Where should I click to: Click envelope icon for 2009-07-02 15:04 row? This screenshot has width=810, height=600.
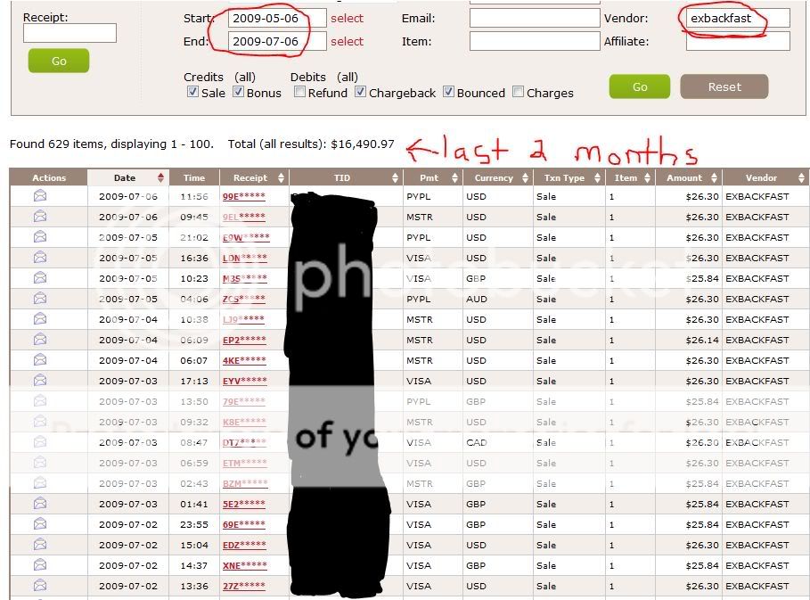pyautogui.click(x=40, y=544)
